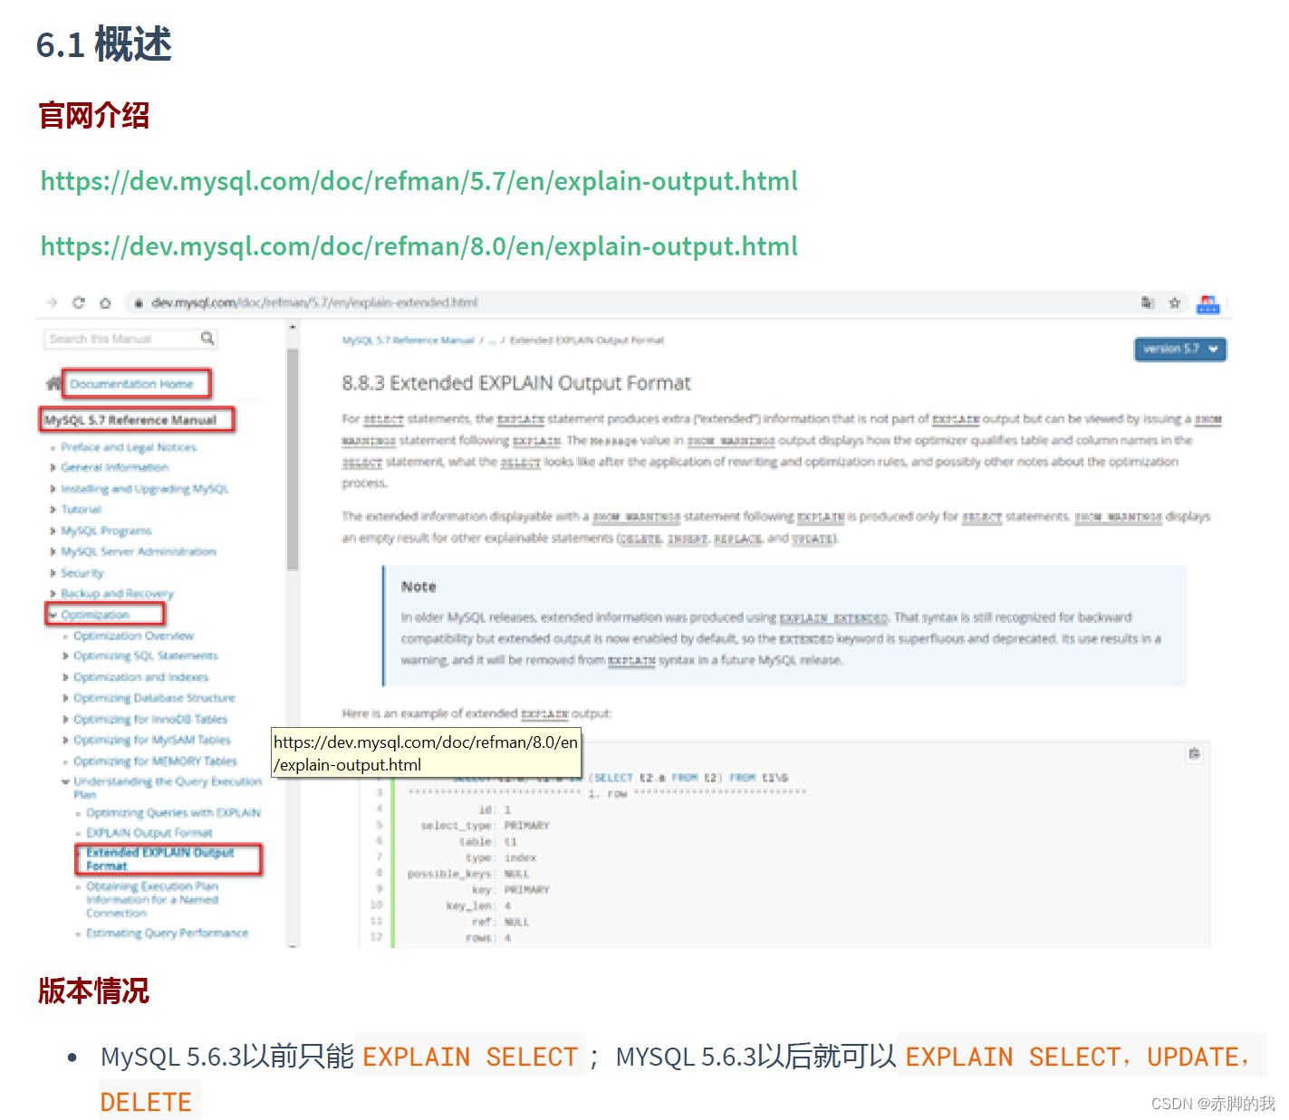Screen dimensions: 1289x1120
Task: Expand the MySQL Server Administration arrow
Action: pyautogui.click(x=53, y=551)
